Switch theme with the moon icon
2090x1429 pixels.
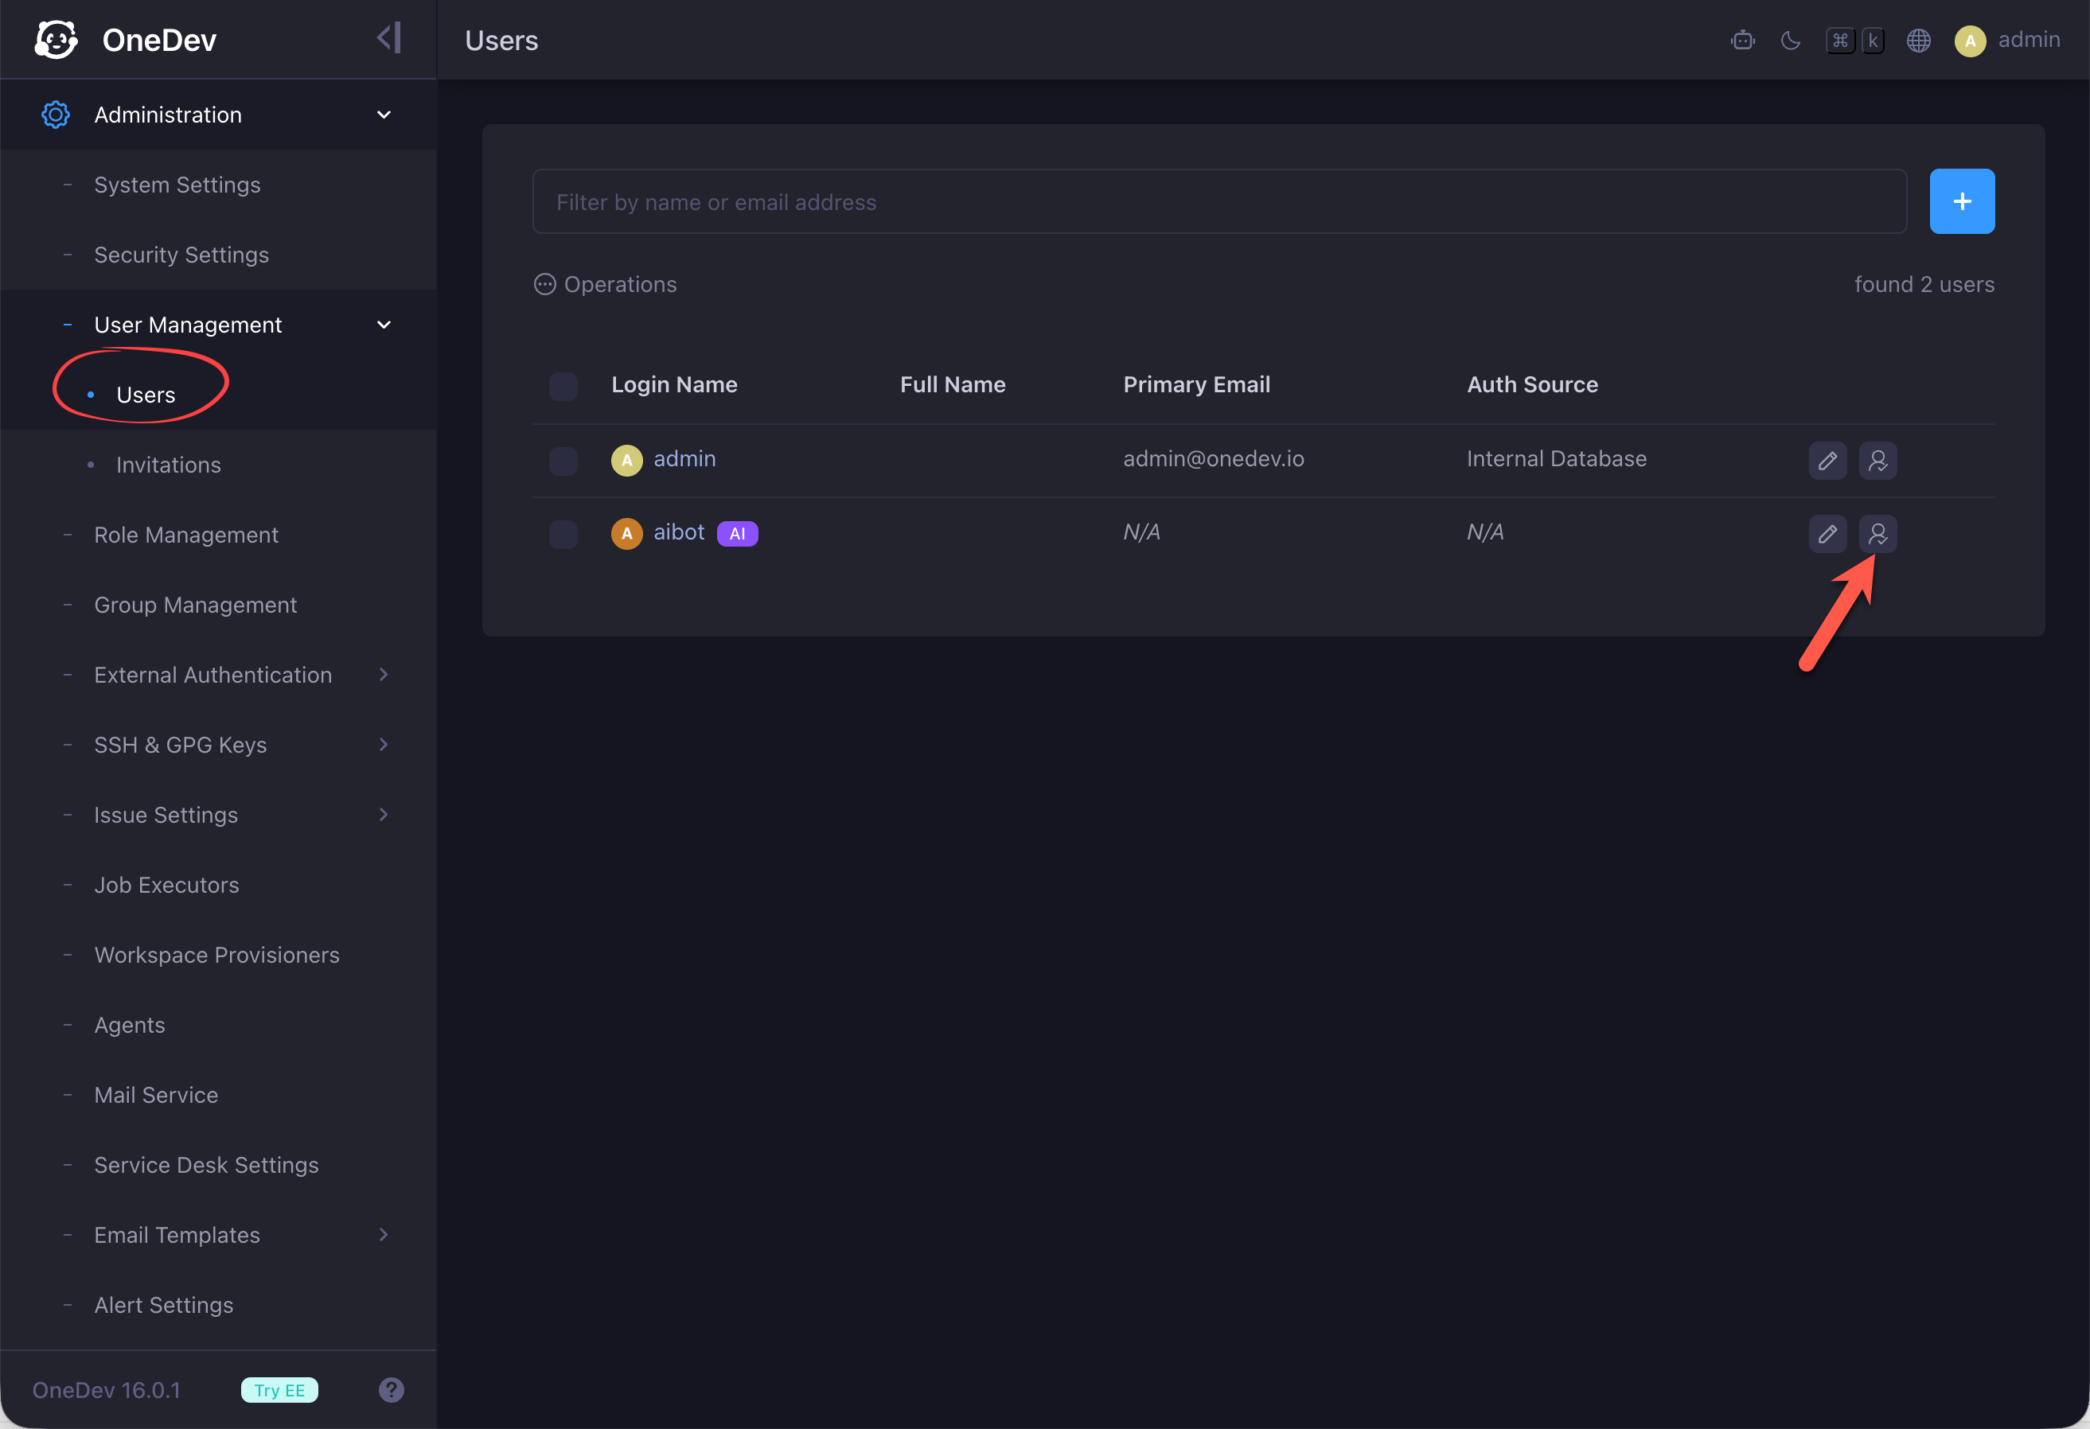[x=1790, y=41]
